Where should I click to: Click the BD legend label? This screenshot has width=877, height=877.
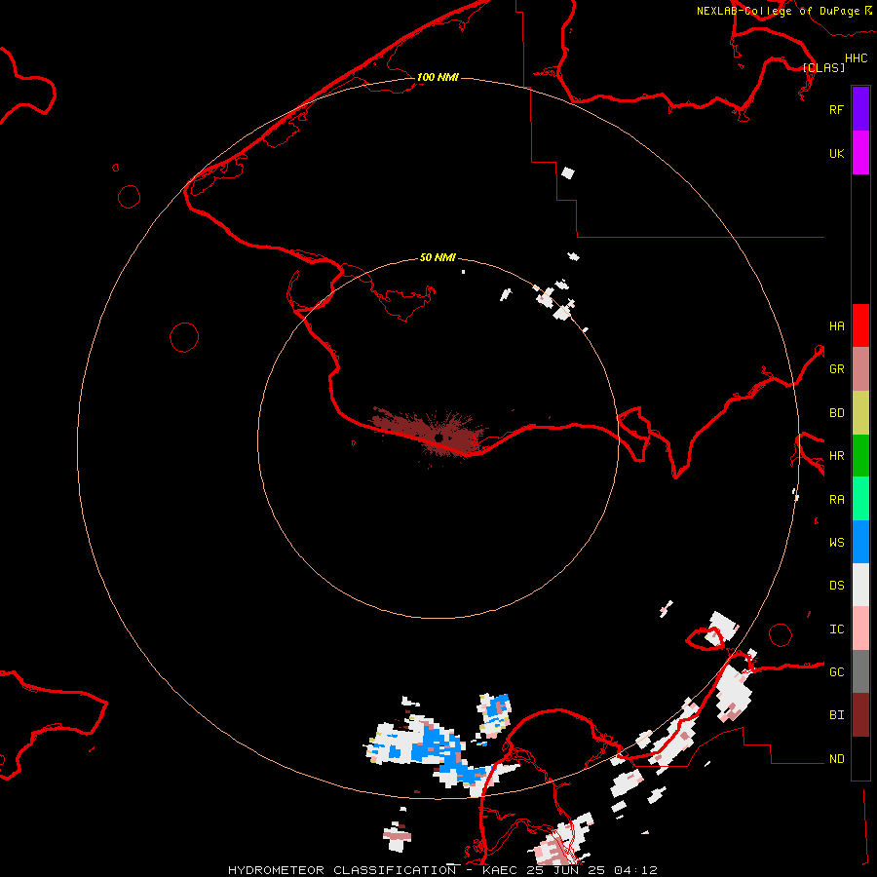[x=836, y=413]
